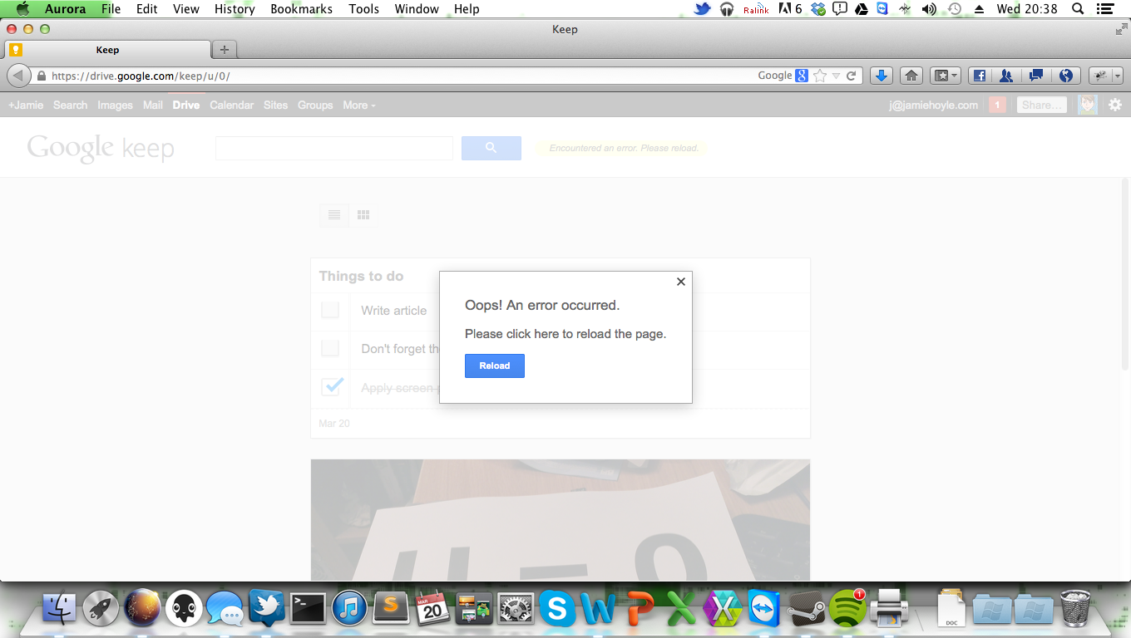1131x638 pixels.
Task: Open Spotify from the dock
Action: point(847,609)
